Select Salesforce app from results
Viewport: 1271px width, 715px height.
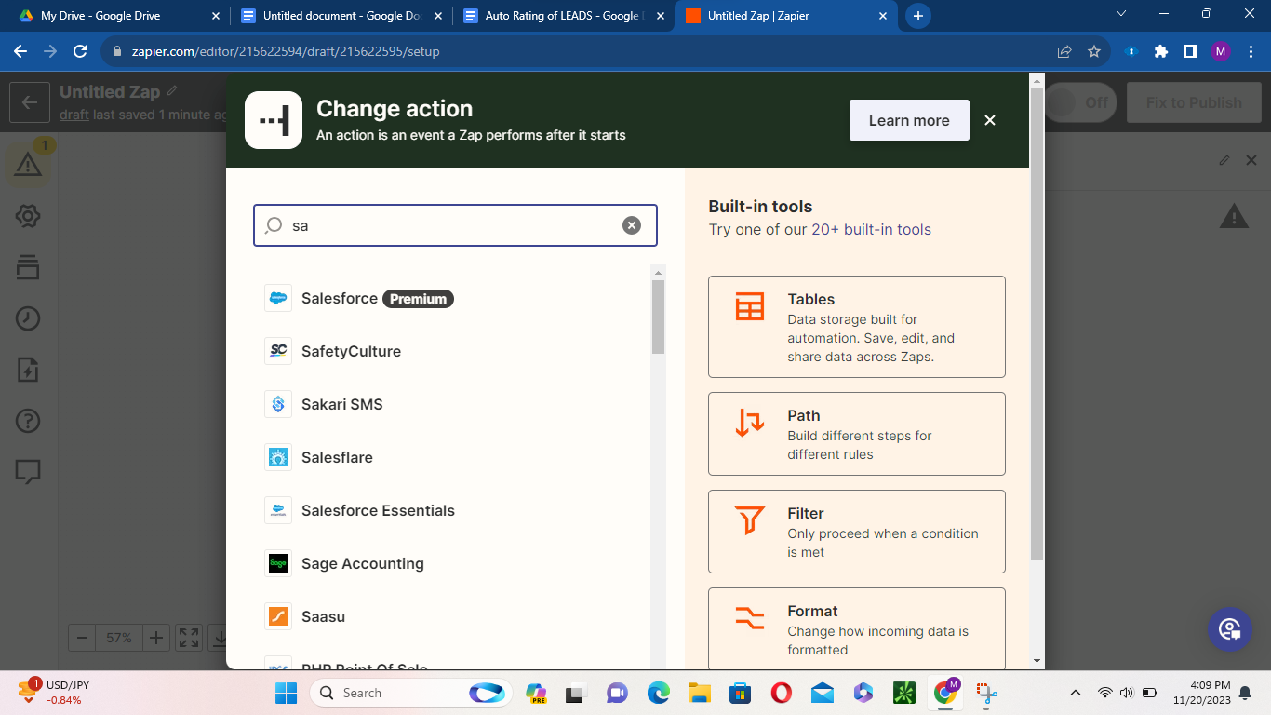pos(377,299)
